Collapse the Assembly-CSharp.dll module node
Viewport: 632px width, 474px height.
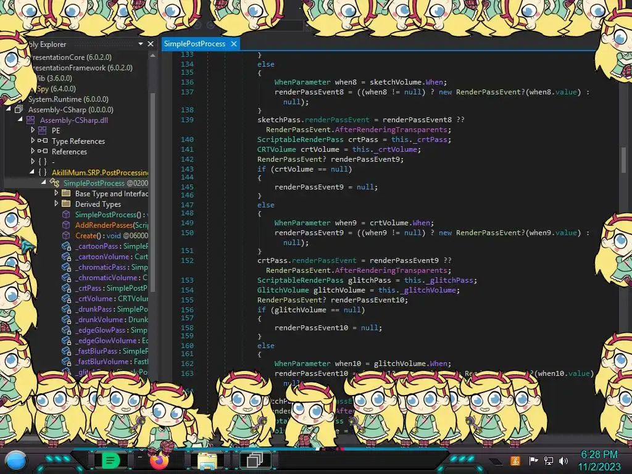pos(20,119)
